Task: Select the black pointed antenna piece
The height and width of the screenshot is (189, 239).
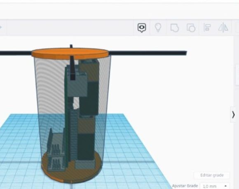Action: tap(72, 68)
